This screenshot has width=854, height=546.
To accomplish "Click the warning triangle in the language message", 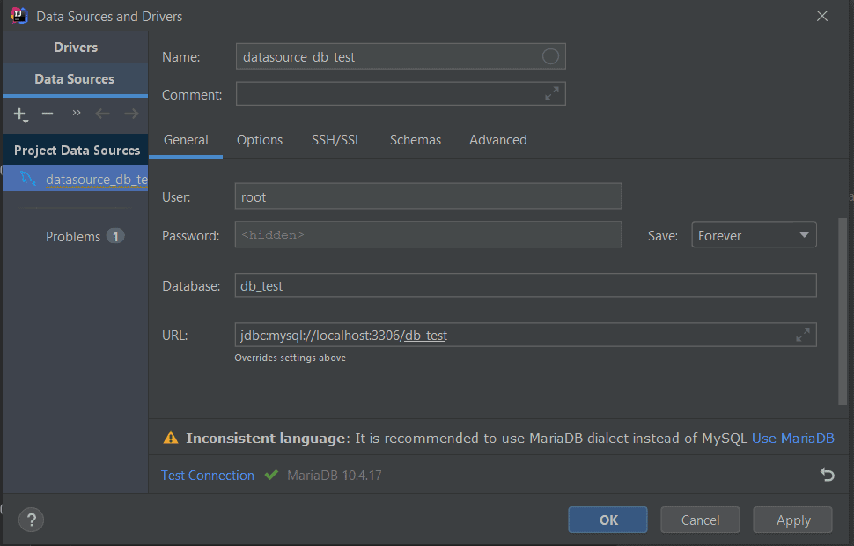I will [x=168, y=438].
